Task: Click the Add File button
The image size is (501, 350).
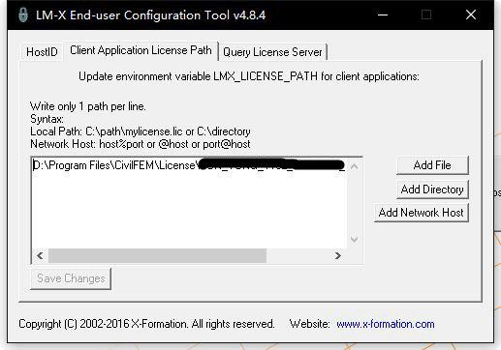Action: point(432,165)
